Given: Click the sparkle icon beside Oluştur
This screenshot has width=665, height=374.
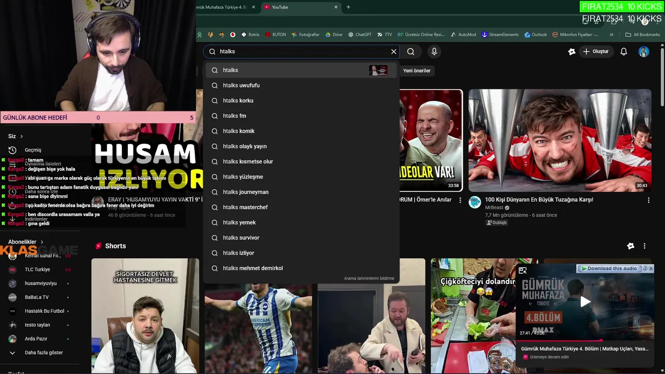Looking at the screenshot, I should [571, 51].
